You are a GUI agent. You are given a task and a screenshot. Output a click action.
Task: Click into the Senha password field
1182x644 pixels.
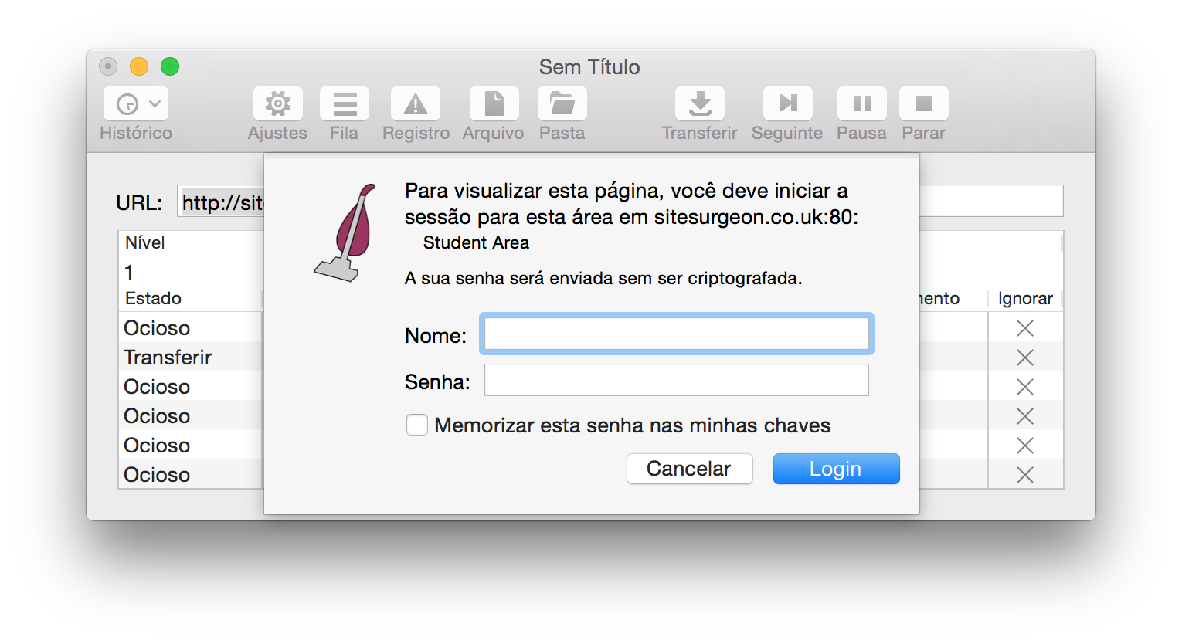[676, 381]
